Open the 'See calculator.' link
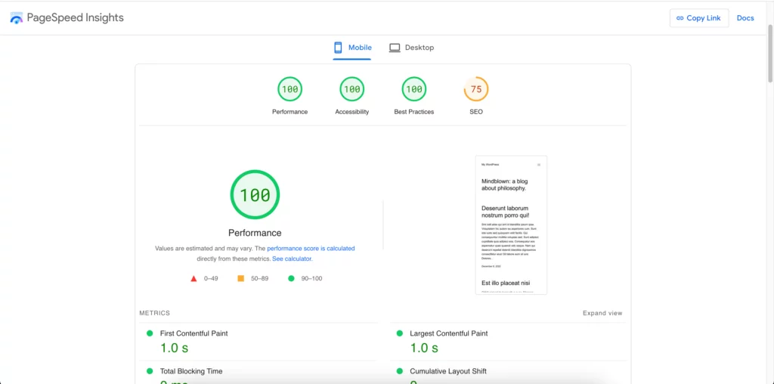Screen dimensions: 774x384 (293, 259)
